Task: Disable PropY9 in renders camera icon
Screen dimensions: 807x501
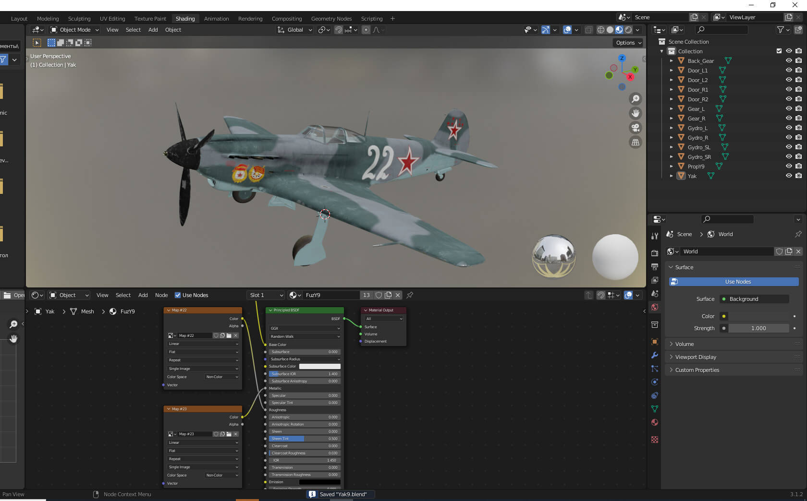Action: click(x=798, y=166)
